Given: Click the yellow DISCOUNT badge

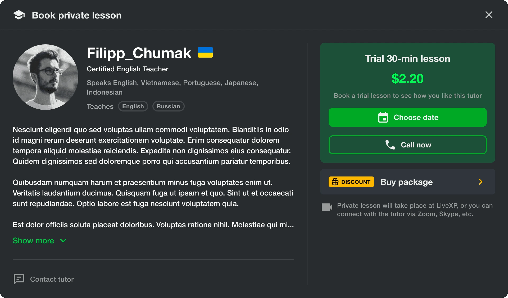Looking at the screenshot, I should coord(351,182).
